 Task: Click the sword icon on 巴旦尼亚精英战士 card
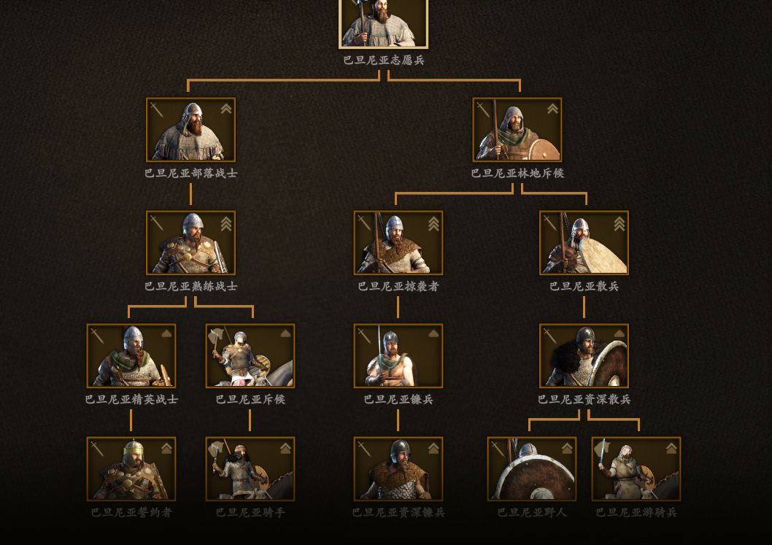click(97, 336)
